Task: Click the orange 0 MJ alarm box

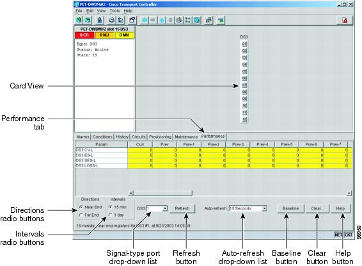Action: [104, 35]
